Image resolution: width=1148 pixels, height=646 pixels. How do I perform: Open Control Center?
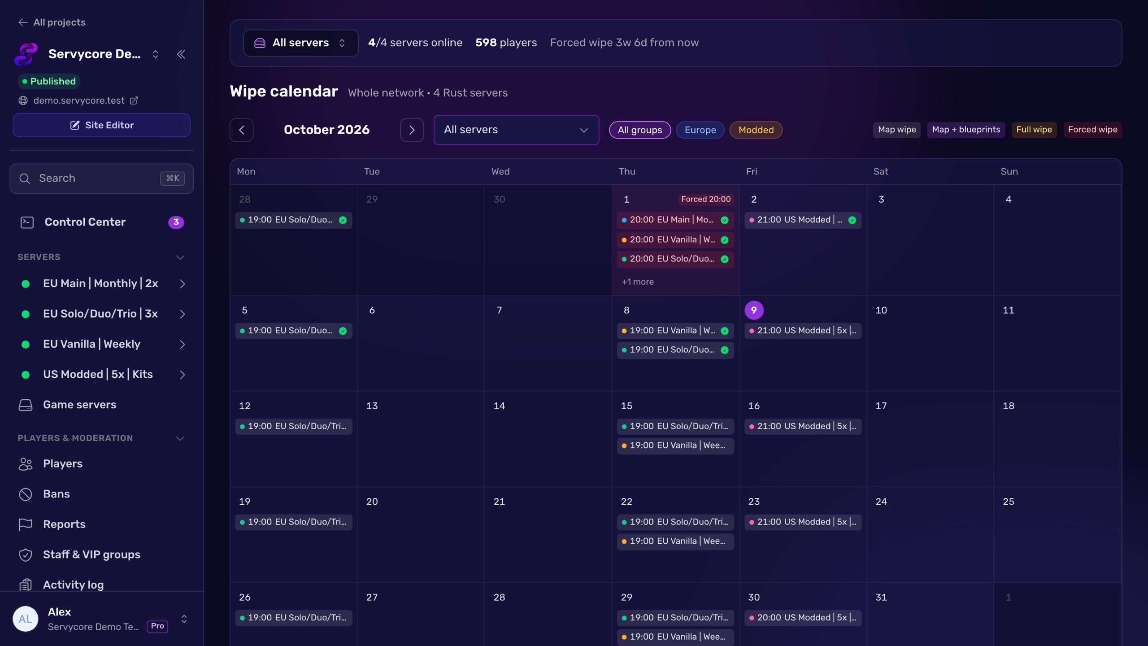(101, 222)
